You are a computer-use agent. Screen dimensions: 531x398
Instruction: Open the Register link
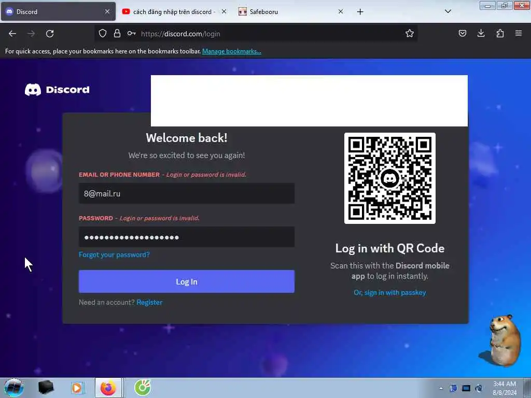[149, 303]
